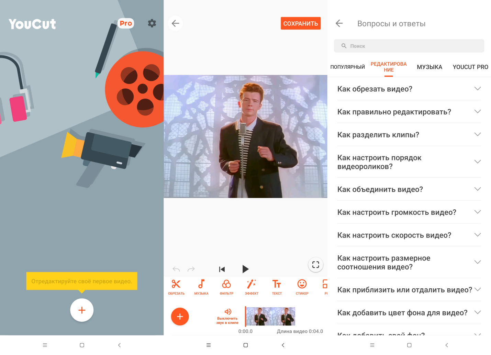Click the Поиск search field
Screen dimensions: 491x355
(409, 46)
